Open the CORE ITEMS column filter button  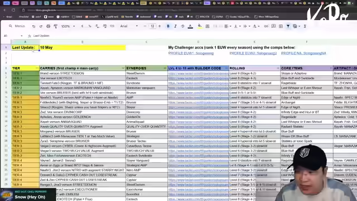(331, 68)
